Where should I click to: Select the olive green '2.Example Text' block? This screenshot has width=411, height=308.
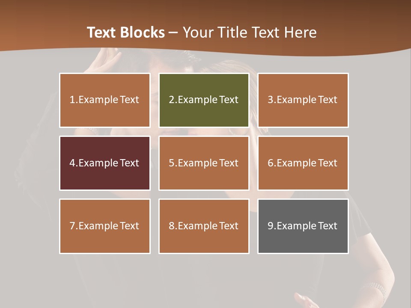click(204, 100)
